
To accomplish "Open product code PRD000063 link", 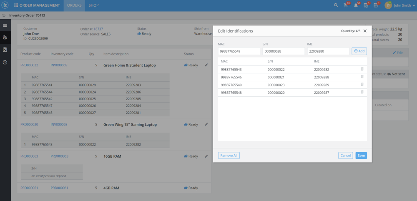I will click(x=29, y=156).
